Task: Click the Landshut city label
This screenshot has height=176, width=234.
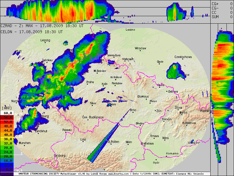Action: (x=41, y=131)
